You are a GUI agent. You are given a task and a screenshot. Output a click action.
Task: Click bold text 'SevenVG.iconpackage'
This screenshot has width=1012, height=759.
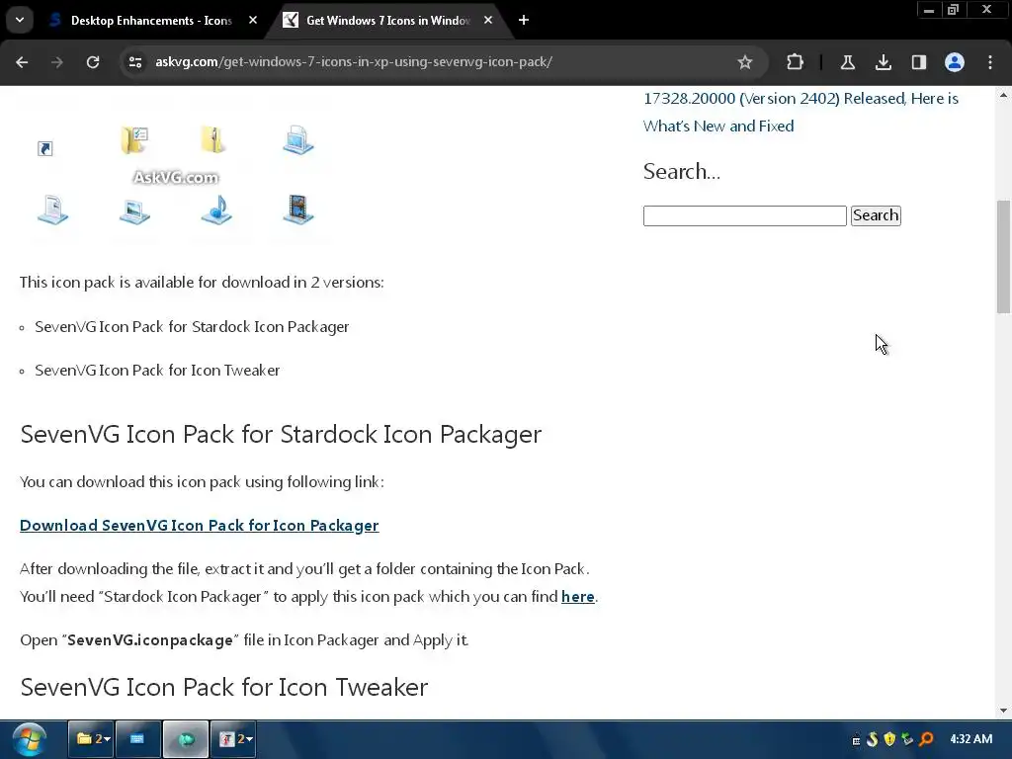pos(150,640)
